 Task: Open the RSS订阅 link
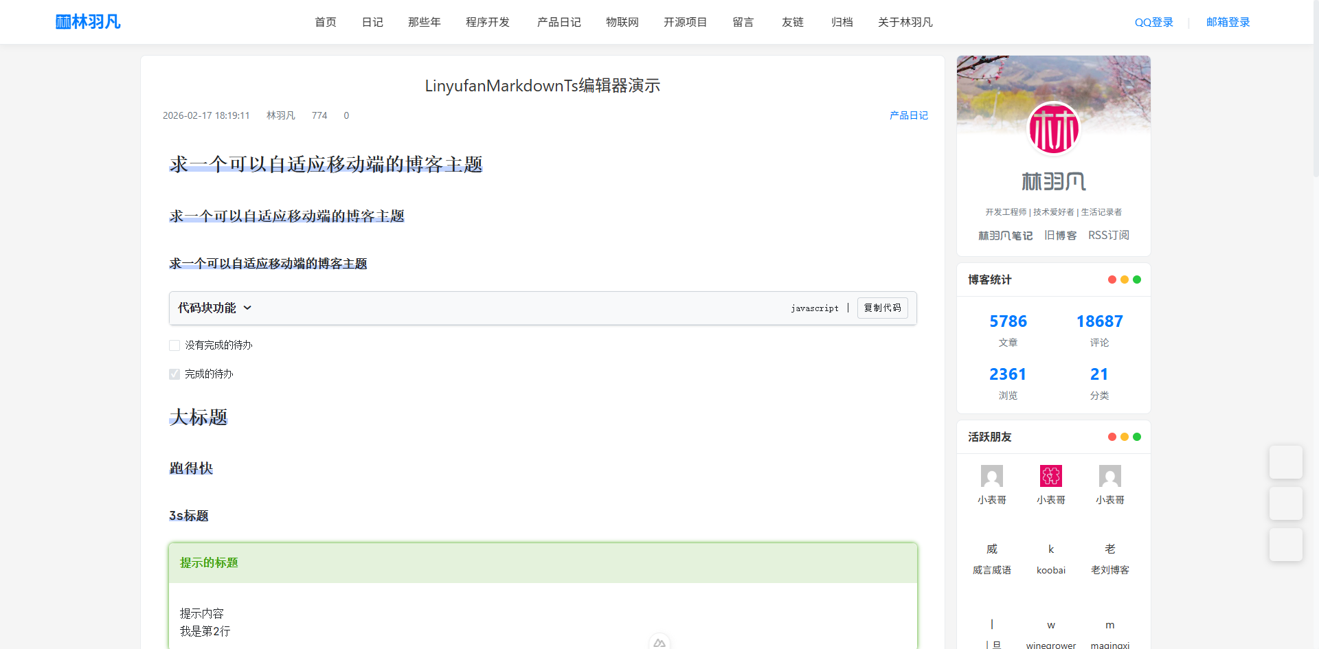1109,236
